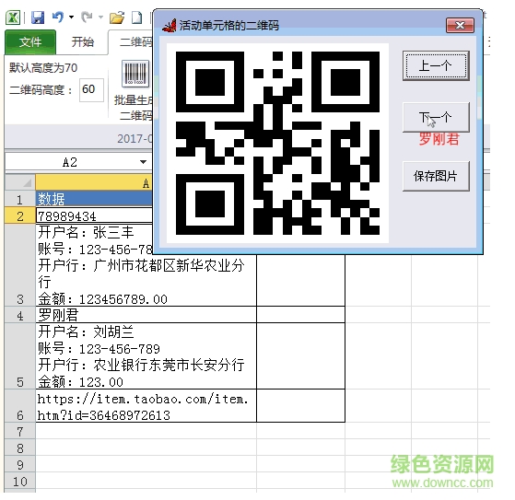The image size is (515, 500).
Task: Select cell containing 78989434
Action: pyautogui.click(x=94, y=215)
